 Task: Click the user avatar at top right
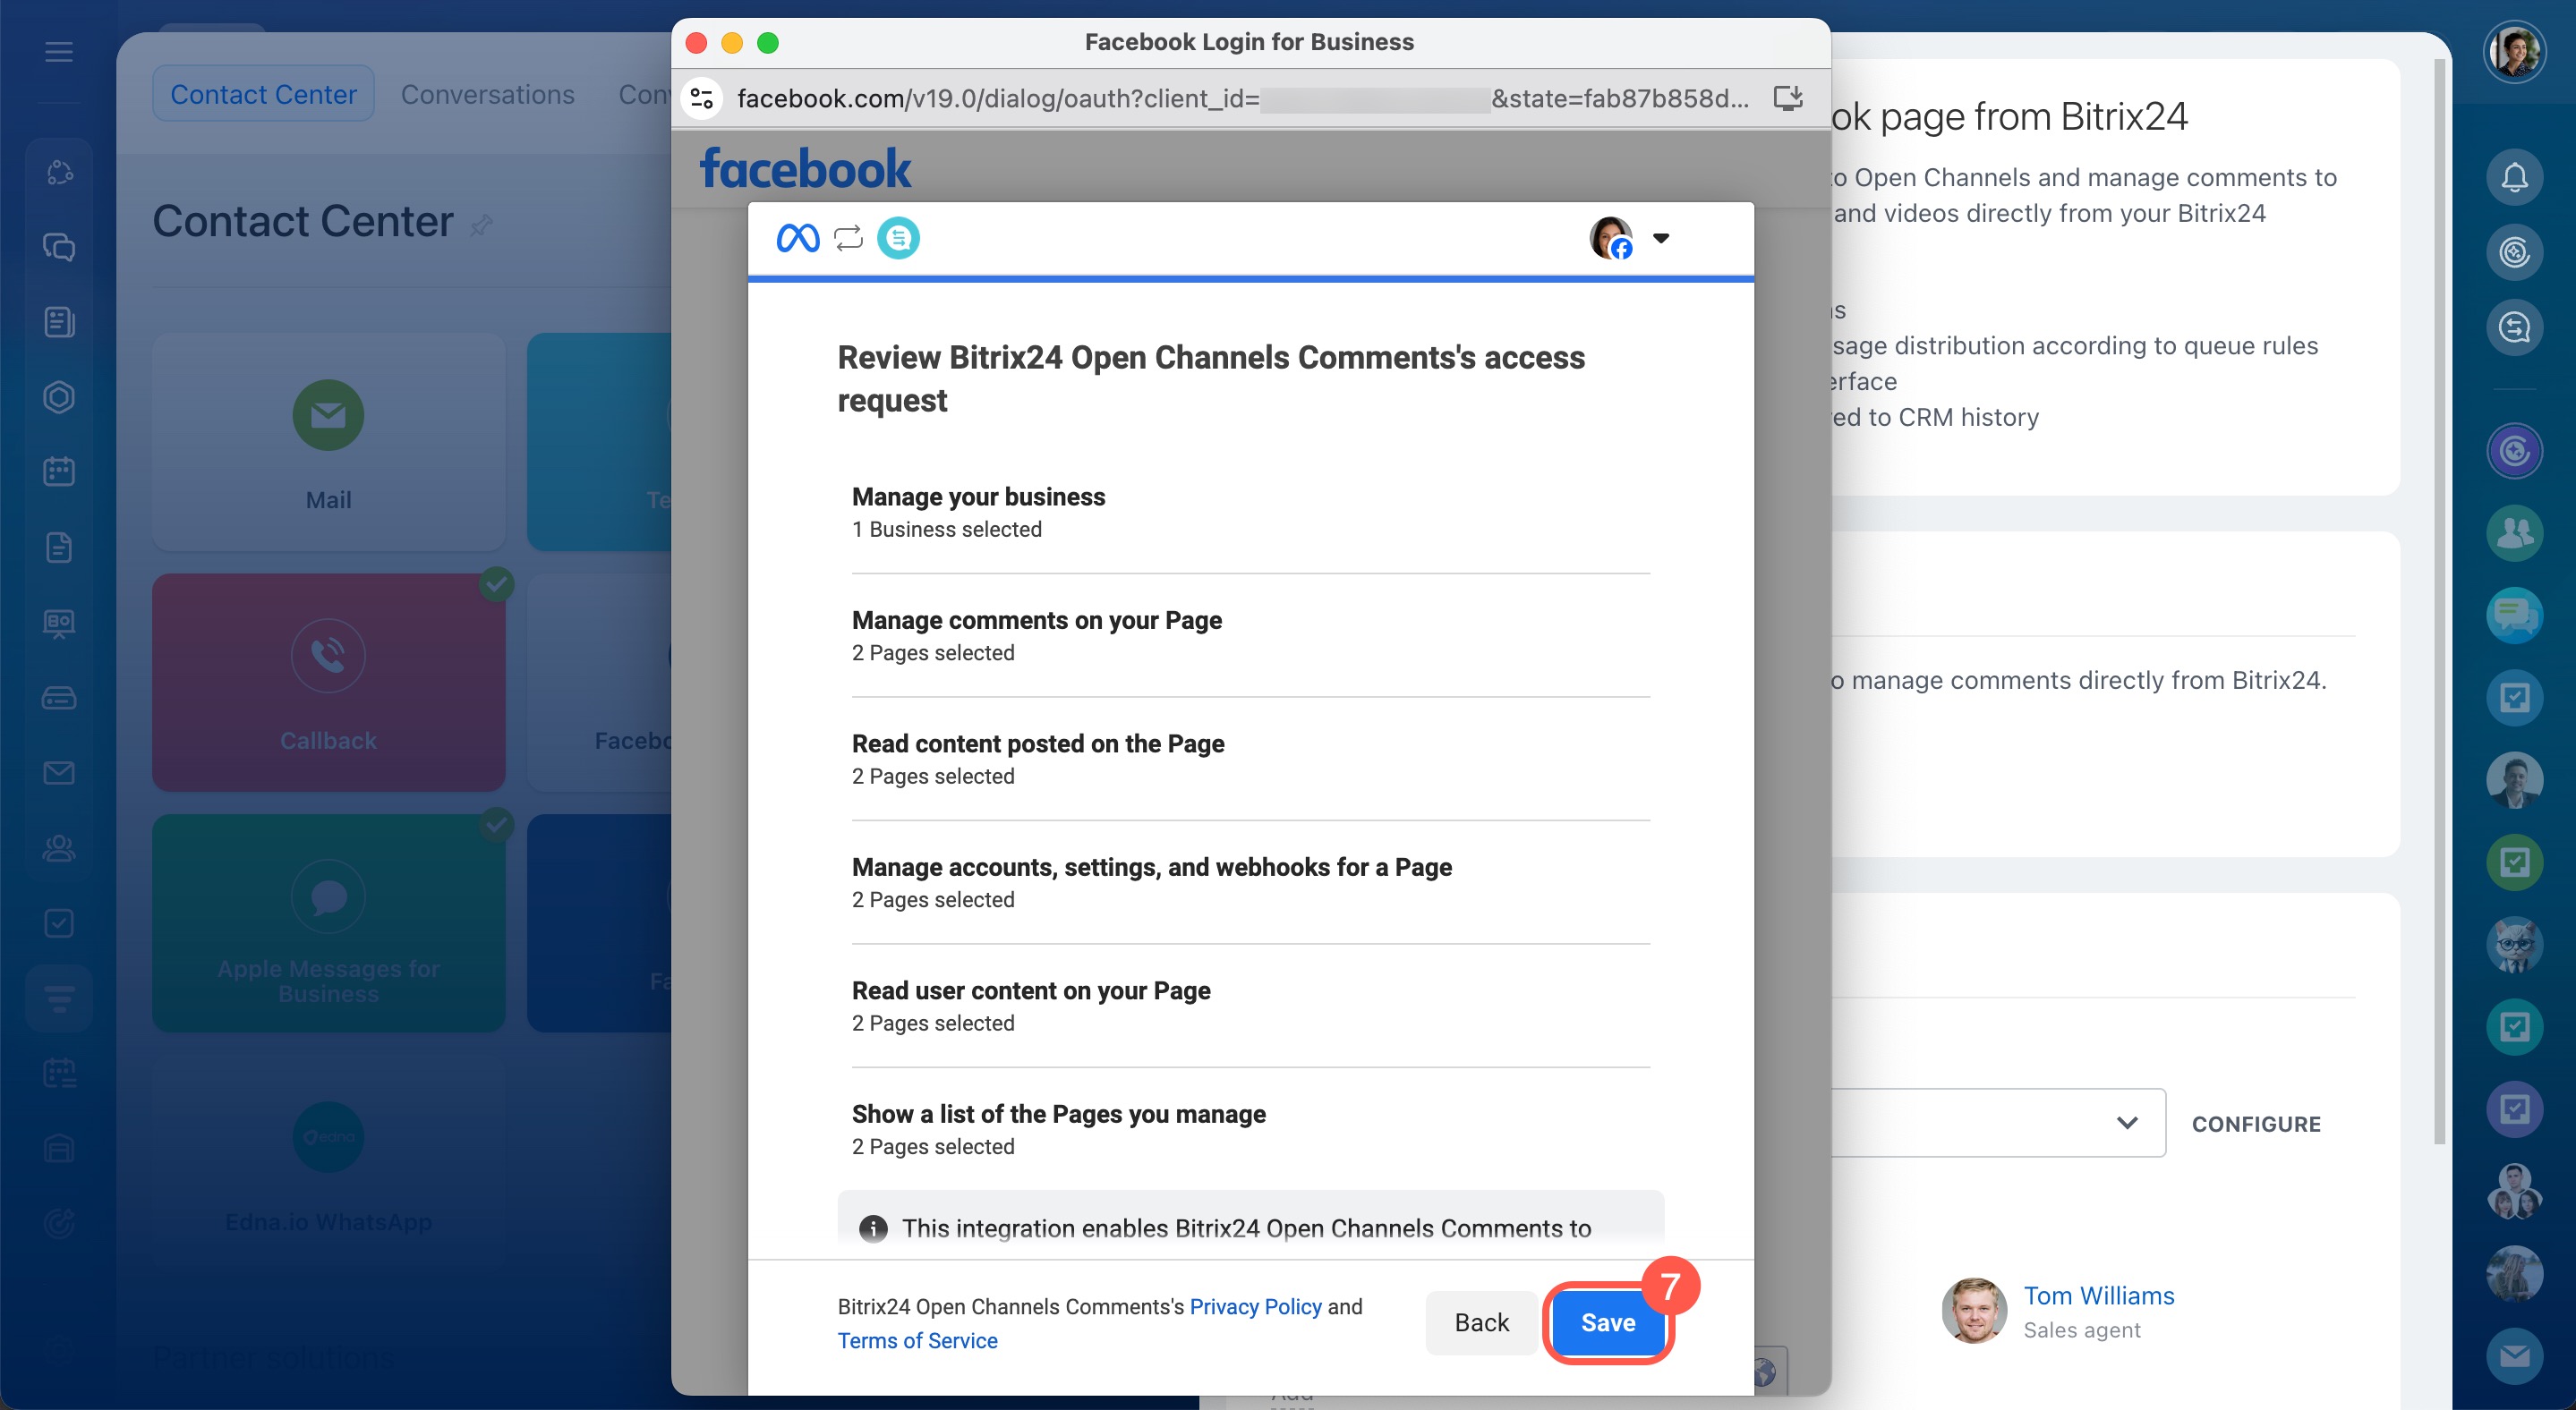(x=2513, y=52)
